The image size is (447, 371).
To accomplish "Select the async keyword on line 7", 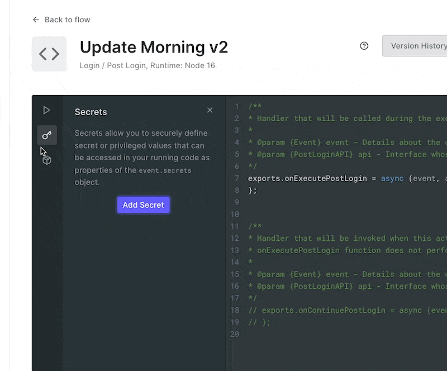I will coord(392,178).
